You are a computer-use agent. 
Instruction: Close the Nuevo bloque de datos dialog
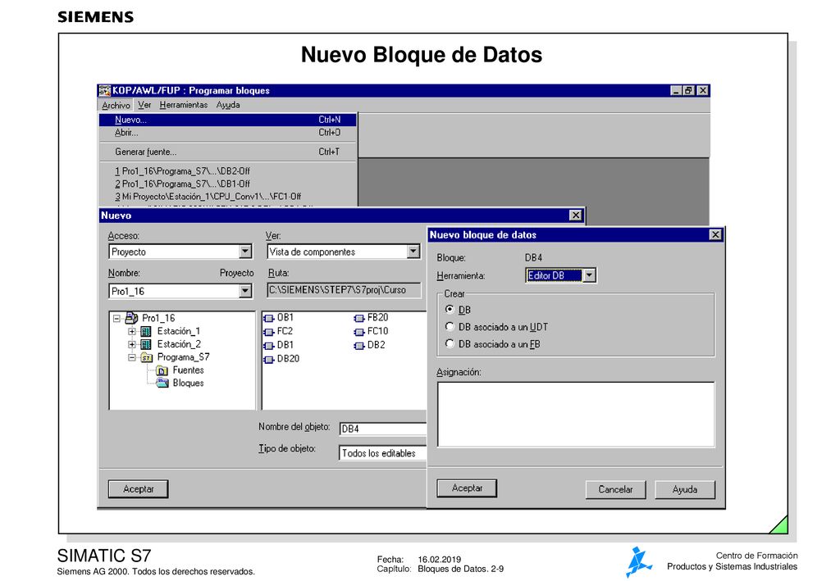[x=715, y=235]
